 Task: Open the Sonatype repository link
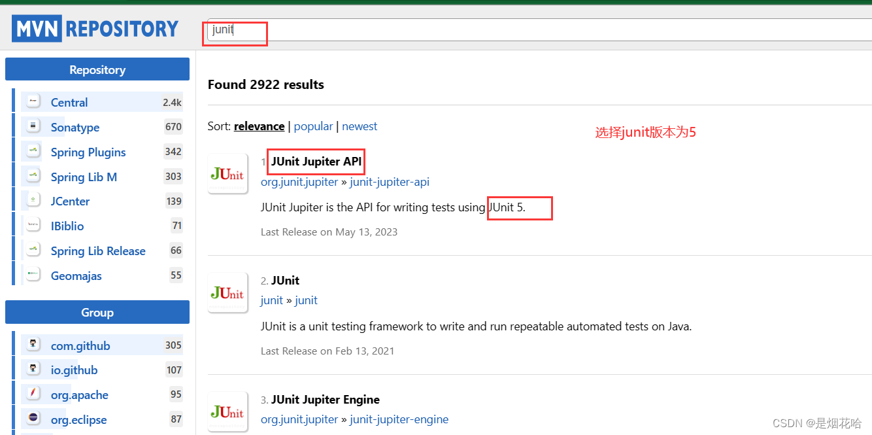coord(75,127)
